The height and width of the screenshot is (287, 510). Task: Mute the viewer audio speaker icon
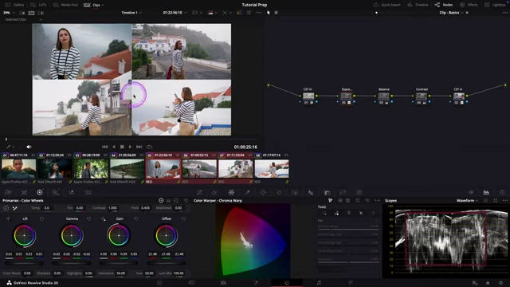[29, 147]
